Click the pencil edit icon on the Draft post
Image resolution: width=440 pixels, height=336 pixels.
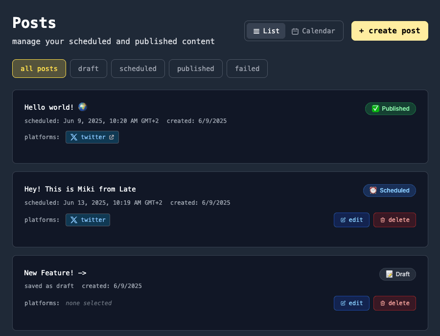click(344, 303)
